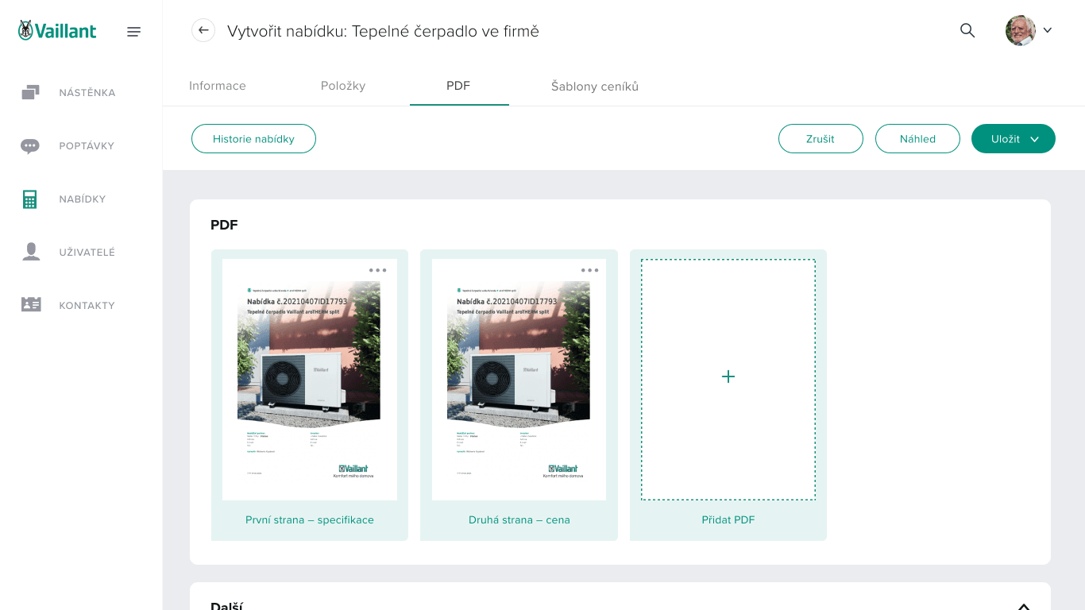Image resolution: width=1085 pixels, height=610 pixels.
Task: Open options menu for První strana page
Action: (x=377, y=271)
